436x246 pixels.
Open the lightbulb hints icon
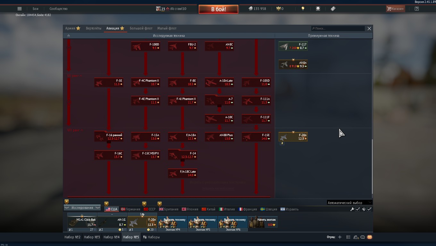303,9
